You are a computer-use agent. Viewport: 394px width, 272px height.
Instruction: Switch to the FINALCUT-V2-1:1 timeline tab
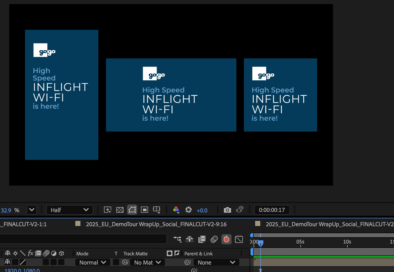click(24, 224)
